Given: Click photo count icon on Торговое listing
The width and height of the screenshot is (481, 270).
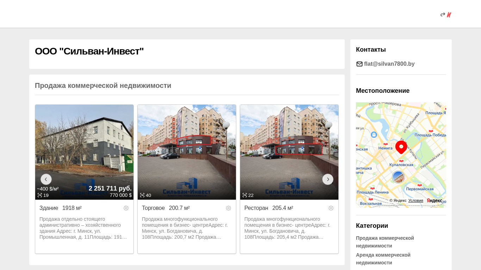Looking at the screenshot, I should [142, 195].
